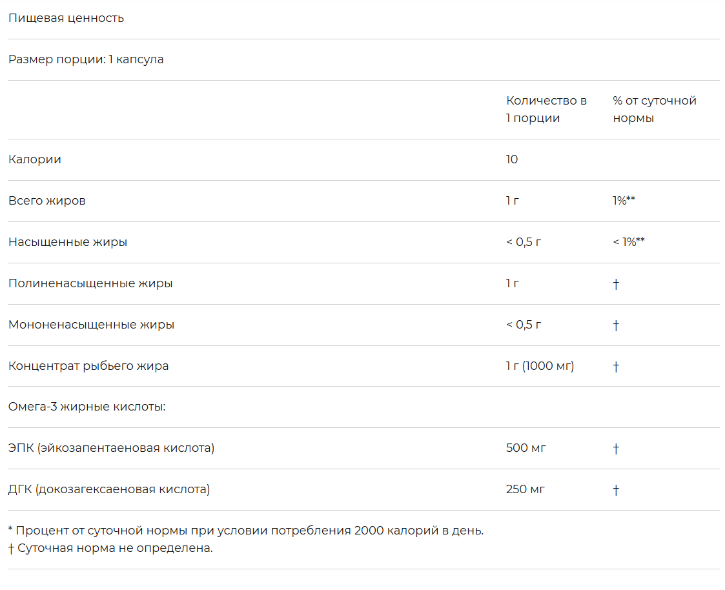
Task: Click the 'Мононенасыщенные жиры' row label
Action: click(x=91, y=325)
